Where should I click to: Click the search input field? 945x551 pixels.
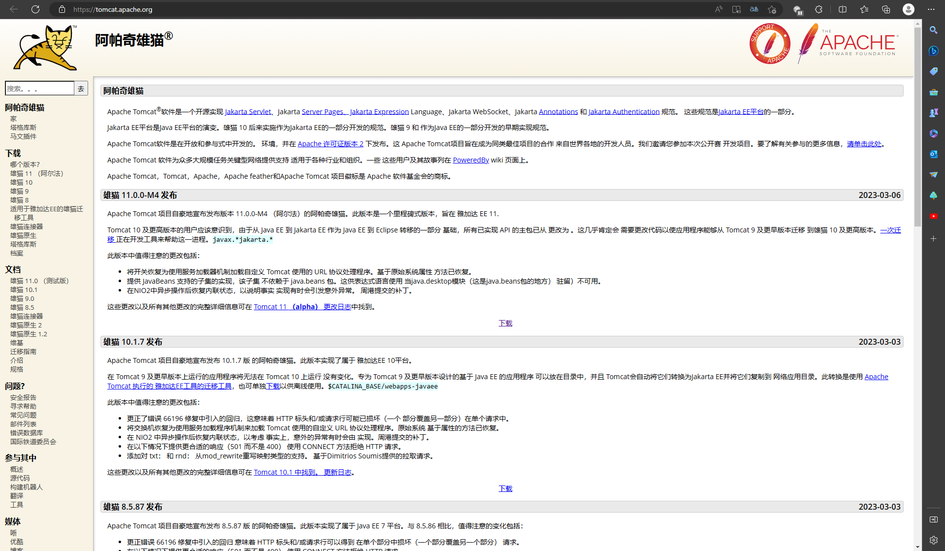click(39, 89)
